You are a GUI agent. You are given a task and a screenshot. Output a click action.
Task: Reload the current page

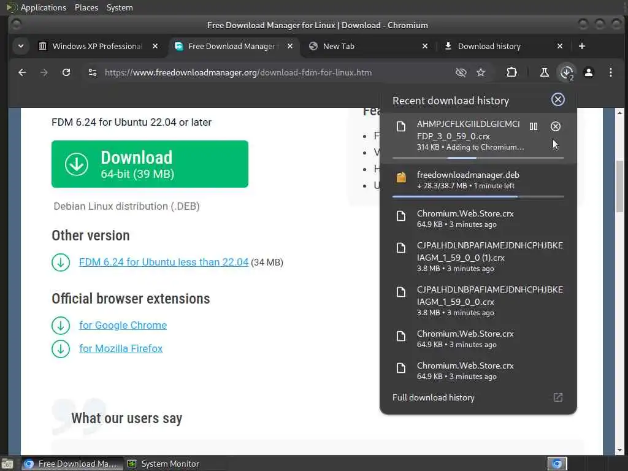click(66, 72)
